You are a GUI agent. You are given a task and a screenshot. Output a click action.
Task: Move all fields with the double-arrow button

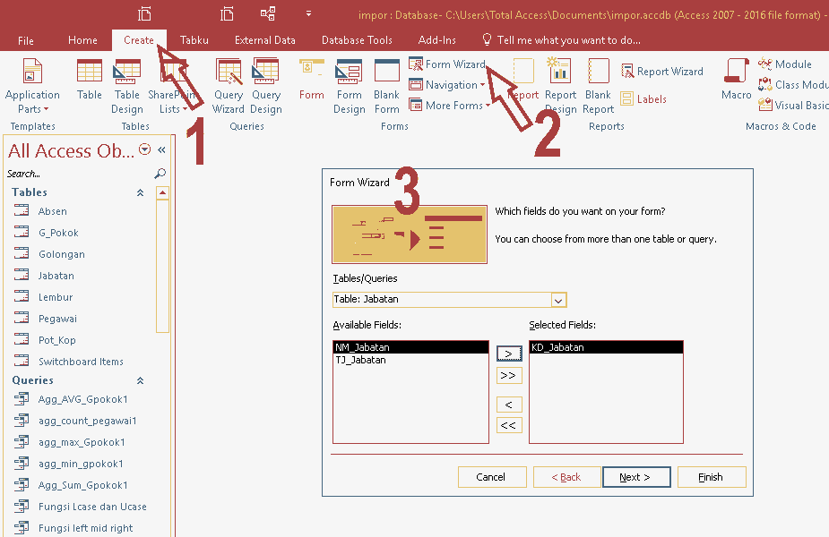(508, 375)
